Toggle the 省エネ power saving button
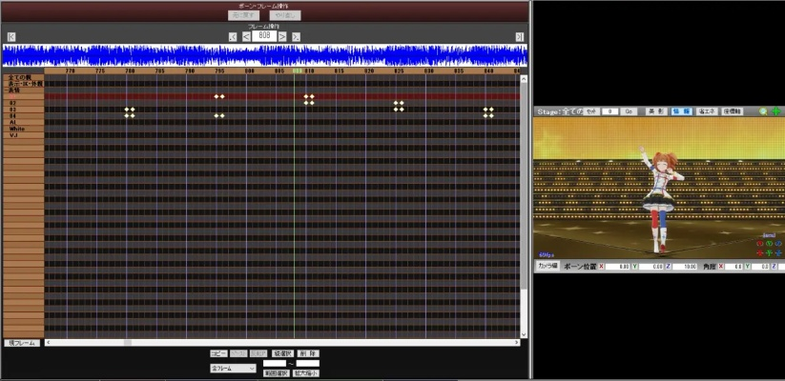Screen dimensions: 785x381 [707, 111]
